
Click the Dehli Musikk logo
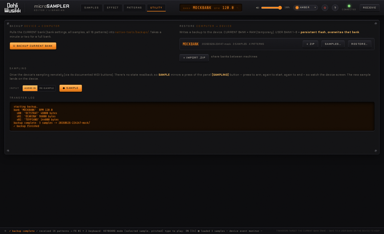pyautogui.click(x=13, y=8)
